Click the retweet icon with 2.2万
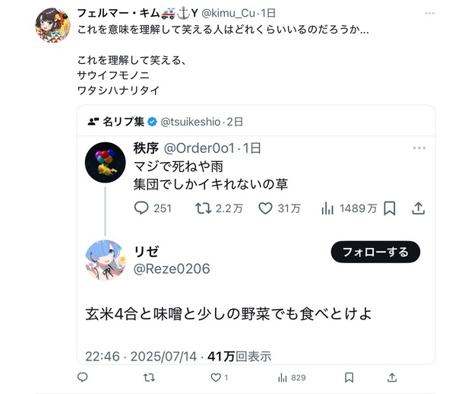Viewport: 471px width, 394px height. pos(219,208)
